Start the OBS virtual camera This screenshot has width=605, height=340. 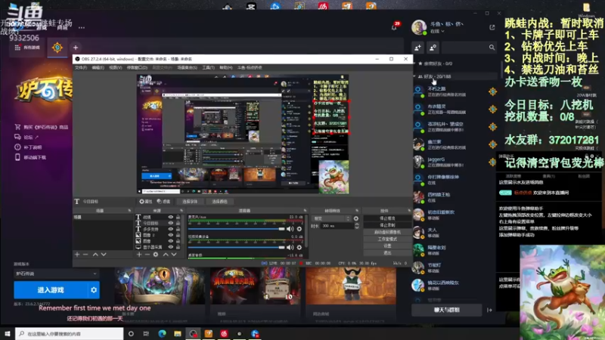coord(387,232)
